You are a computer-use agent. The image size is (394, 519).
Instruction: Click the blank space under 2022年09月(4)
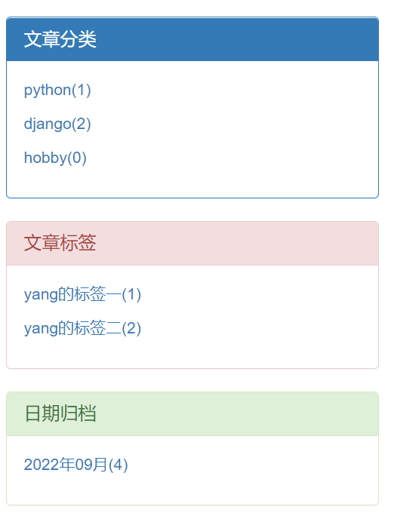pos(192,490)
